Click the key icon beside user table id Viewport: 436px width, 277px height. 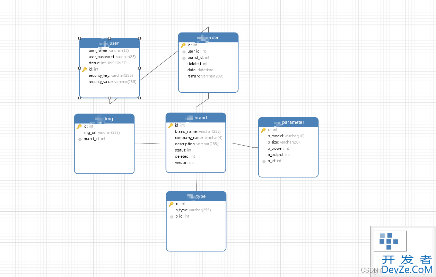pos(84,69)
